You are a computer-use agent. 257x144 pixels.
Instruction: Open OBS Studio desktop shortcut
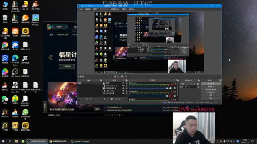pyautogui.click(x=15, y=73)
